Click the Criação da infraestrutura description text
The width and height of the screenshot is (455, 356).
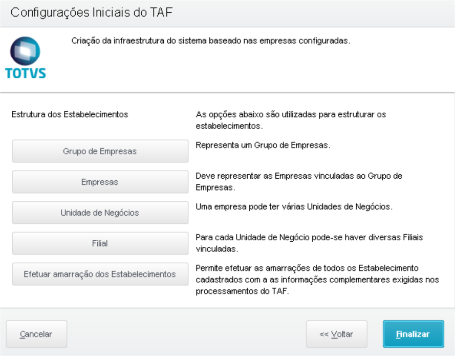(211, 40)
